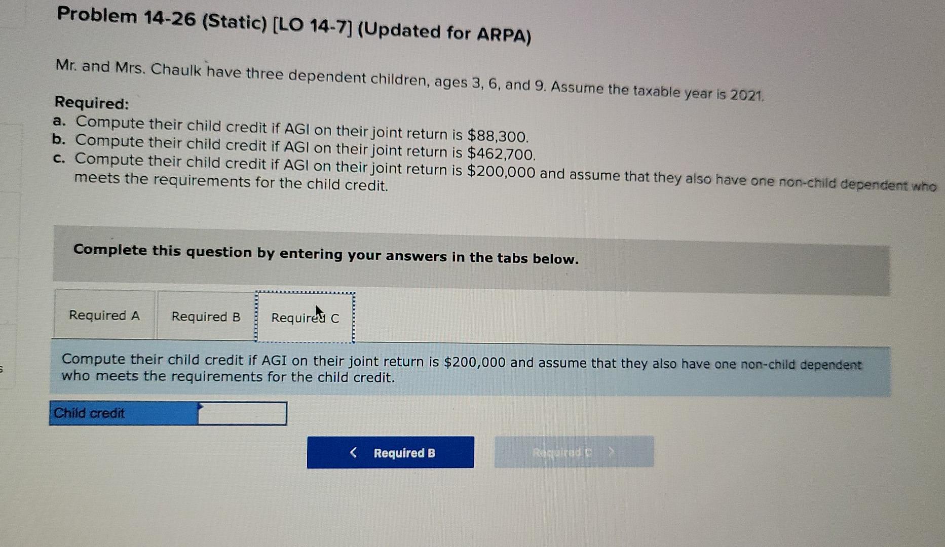Select the Required C tab
Image resolution: width=945 pixels, height=547 pixels.
point(304,318)
